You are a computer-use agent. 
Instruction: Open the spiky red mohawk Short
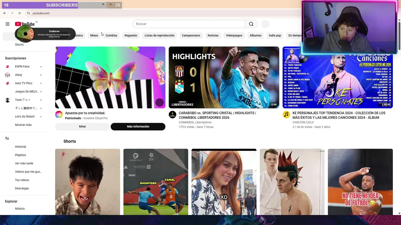(x=292, y=182)
